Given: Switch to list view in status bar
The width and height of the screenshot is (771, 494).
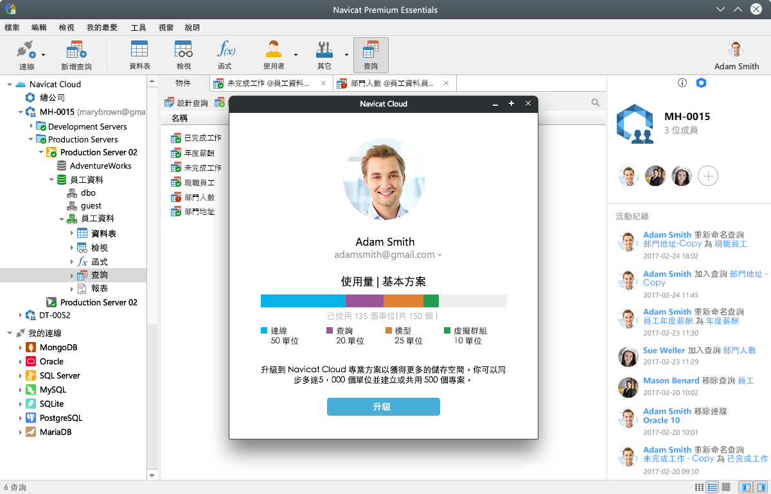Looking at the screenshot, I should (x=713, y=488).
